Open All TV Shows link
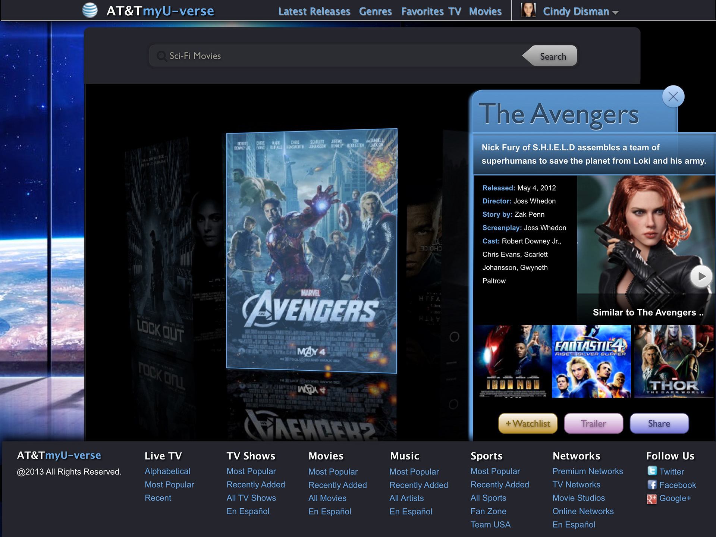The width and height of the screenshot is (716, 537). pos(251,498)
